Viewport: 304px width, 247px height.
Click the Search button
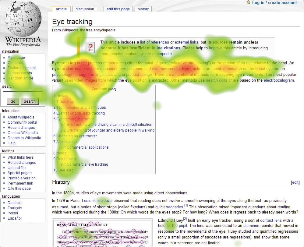click(30, 101)
